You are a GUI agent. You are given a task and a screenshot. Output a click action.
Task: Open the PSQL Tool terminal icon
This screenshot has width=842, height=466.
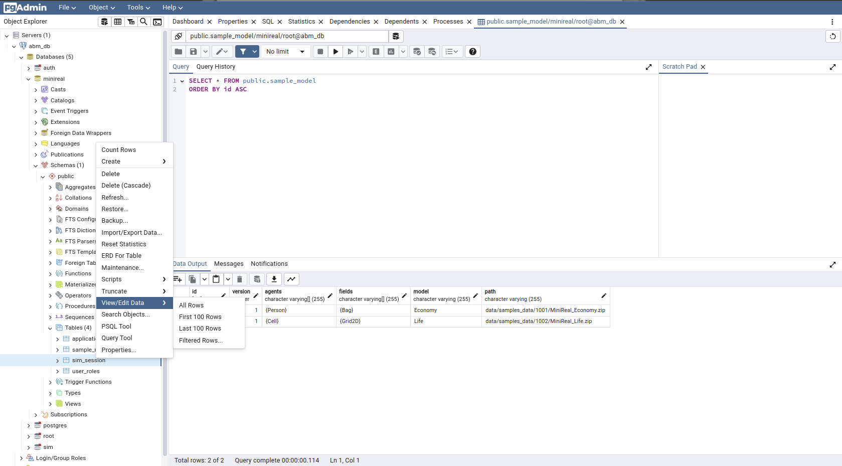tap(157, 22)
